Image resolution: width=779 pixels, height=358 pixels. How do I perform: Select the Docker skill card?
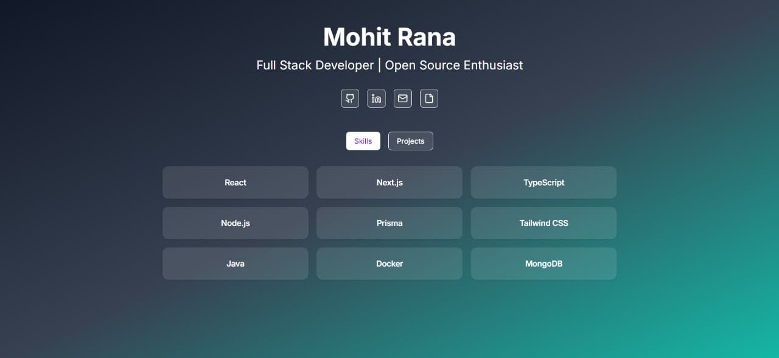[389, 264]
